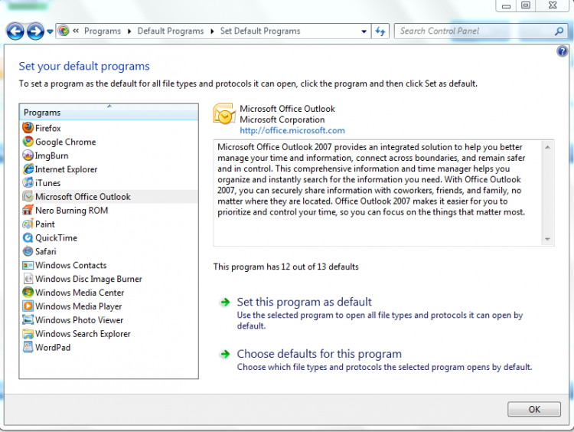
Task: Click the OK button
Action: click(x=533, y=409)
